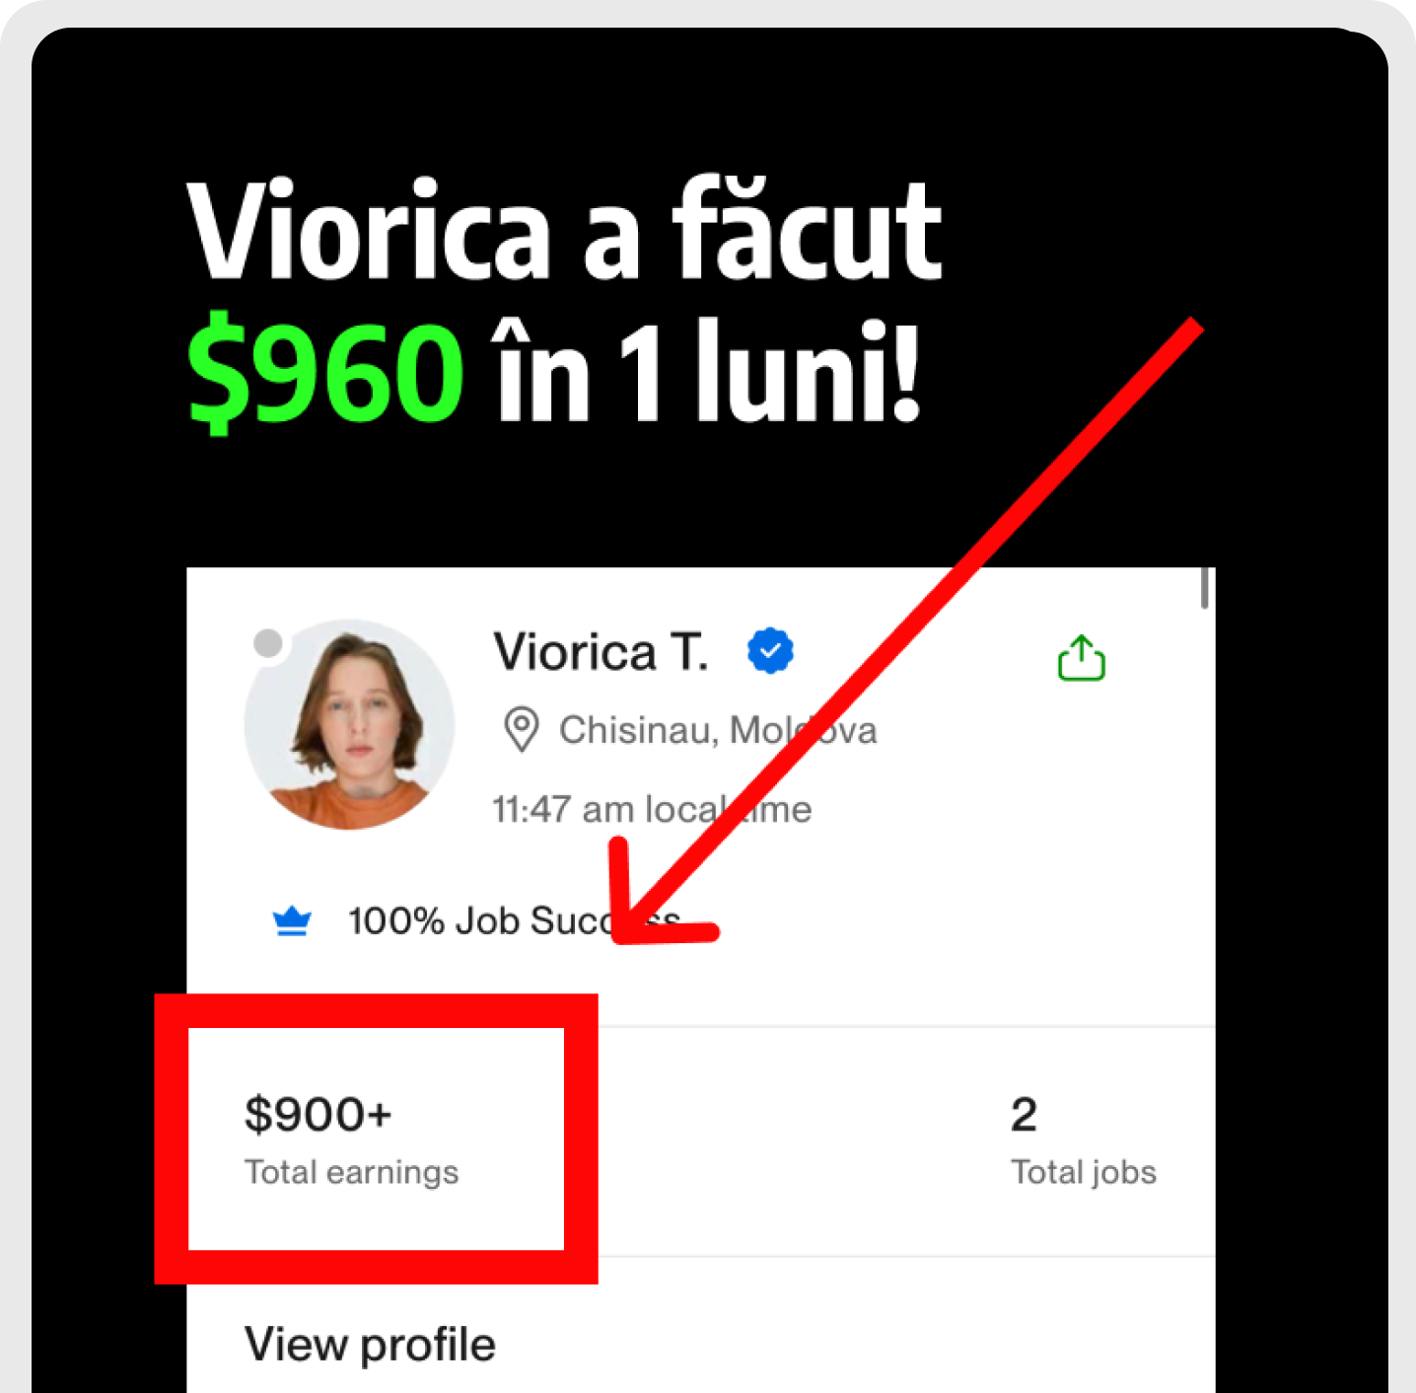Open the View profile link
The image size is (1416, 1393).
click(370, 1344)
